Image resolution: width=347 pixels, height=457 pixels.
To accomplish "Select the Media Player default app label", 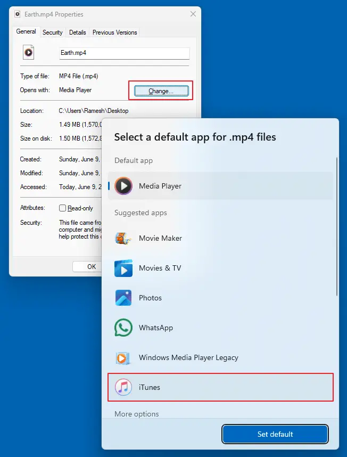I will (160, 186).
